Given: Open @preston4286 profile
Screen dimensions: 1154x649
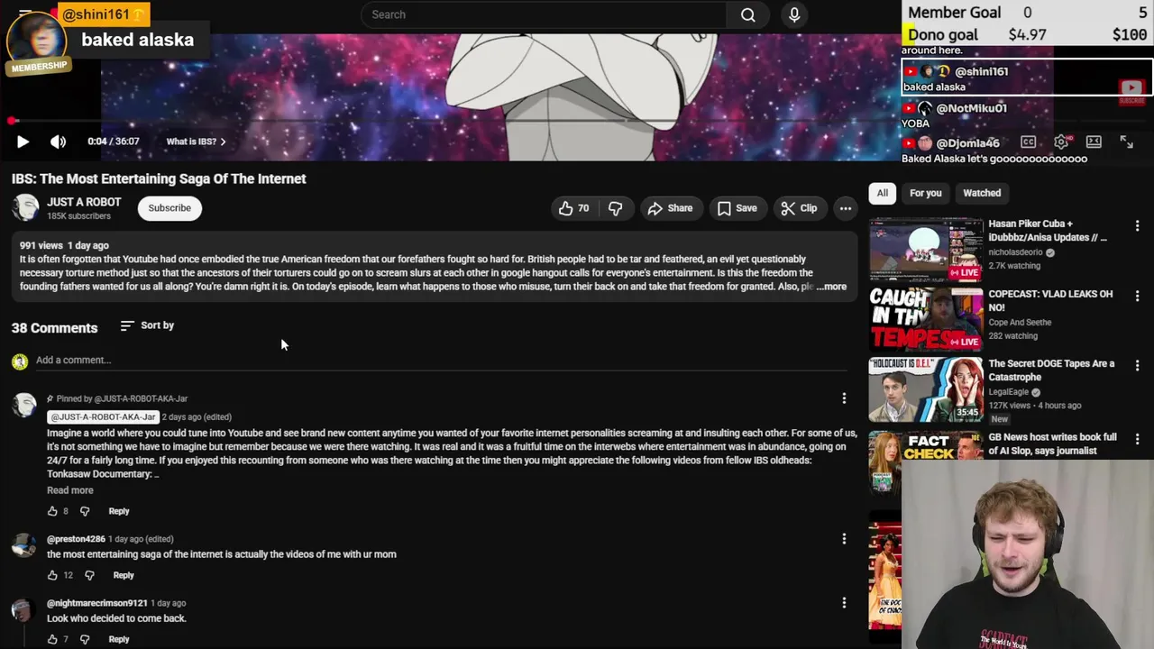Looking at the screenshot, I should (x=76, y=539).
